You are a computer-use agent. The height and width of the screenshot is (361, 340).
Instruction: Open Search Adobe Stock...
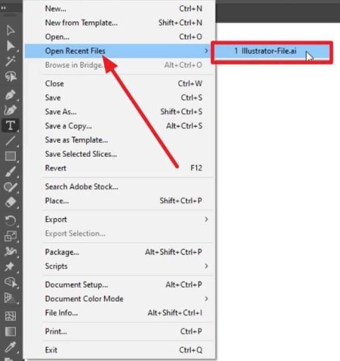click(120, 187)
